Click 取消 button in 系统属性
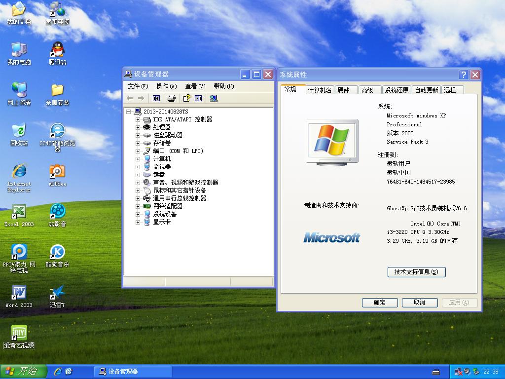 tap(420, 303)
